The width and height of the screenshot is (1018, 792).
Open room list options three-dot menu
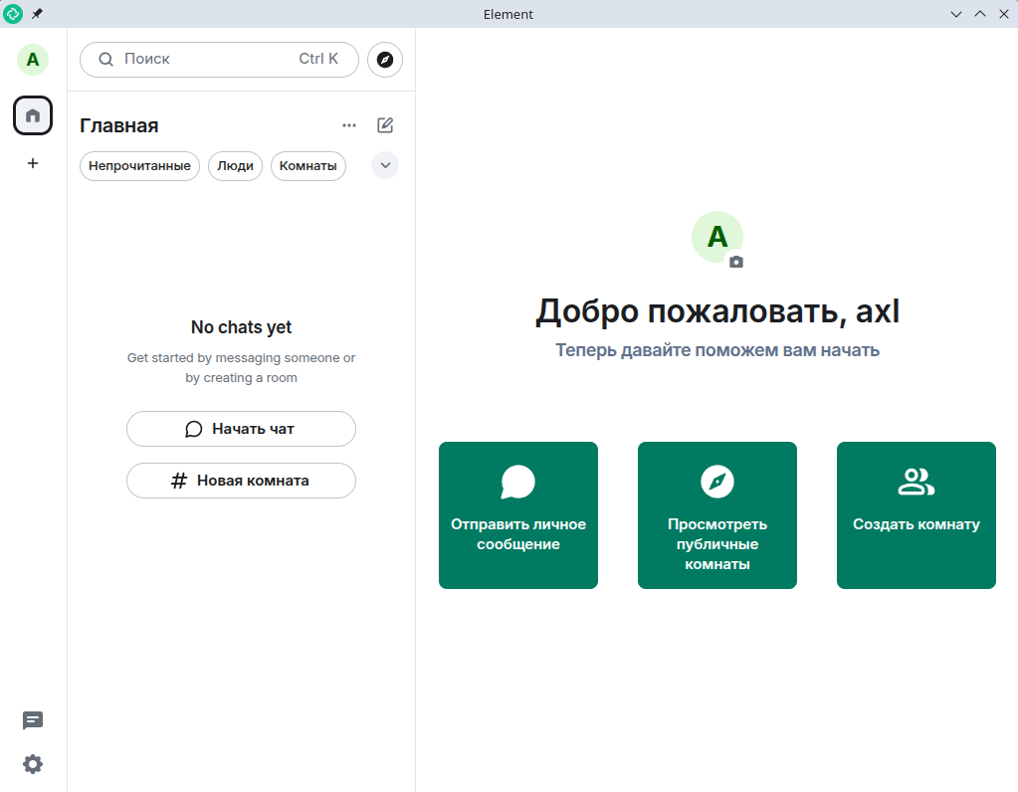pyautogui.click(x=349, y=125)
